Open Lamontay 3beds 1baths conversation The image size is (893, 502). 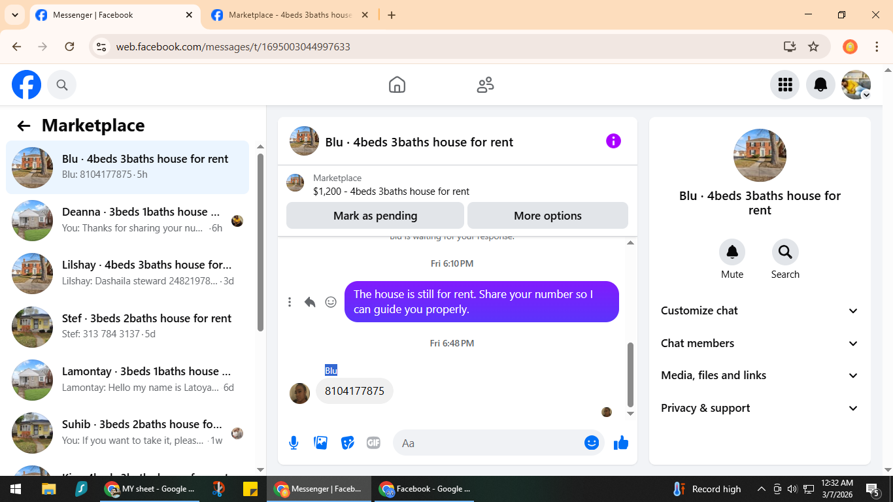(x=127, y=379)
